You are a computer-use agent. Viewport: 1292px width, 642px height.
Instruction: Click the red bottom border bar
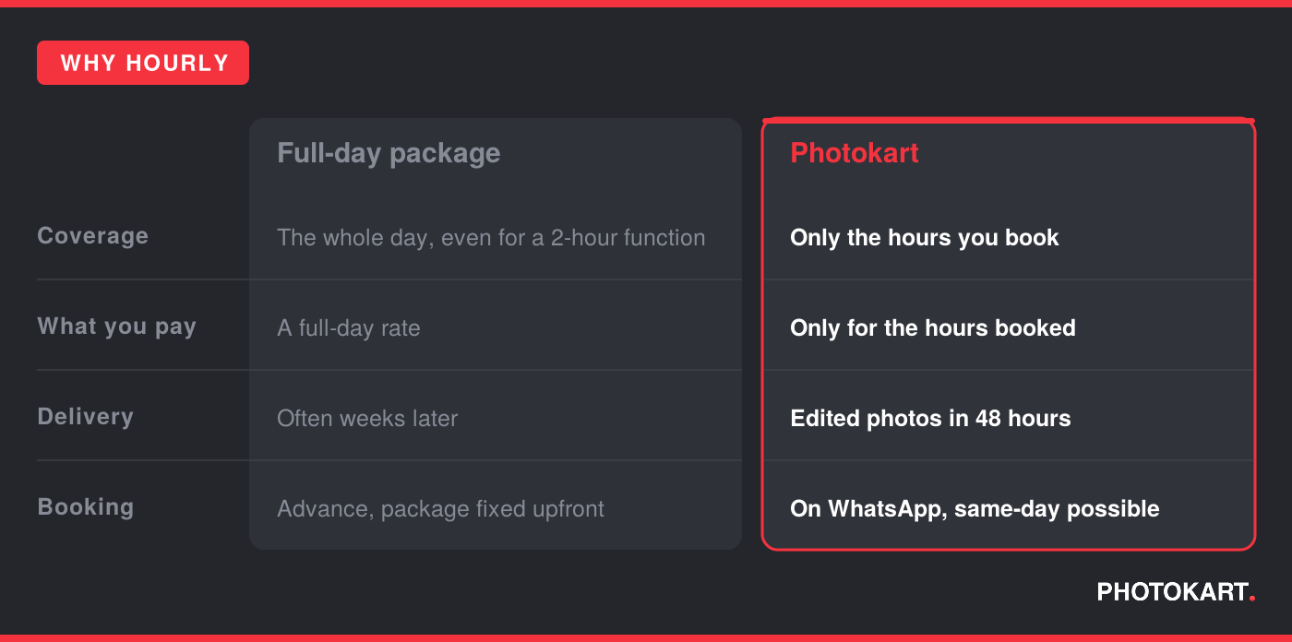646,638
